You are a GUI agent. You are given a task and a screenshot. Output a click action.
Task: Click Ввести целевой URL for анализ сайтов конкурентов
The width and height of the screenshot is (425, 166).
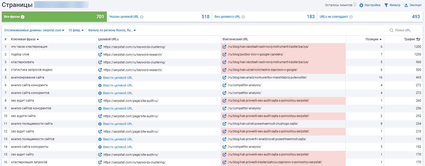tap(118, 109)
